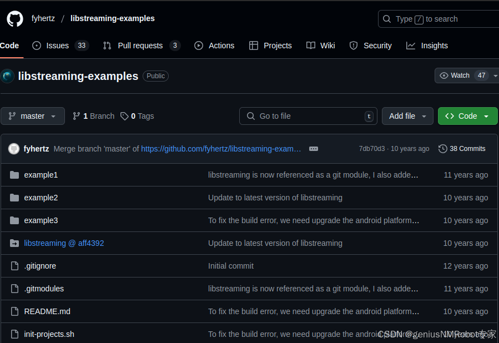Open the Actions workflow icon
This screenshot has width=499, height=343.
(x=199, y=46)
